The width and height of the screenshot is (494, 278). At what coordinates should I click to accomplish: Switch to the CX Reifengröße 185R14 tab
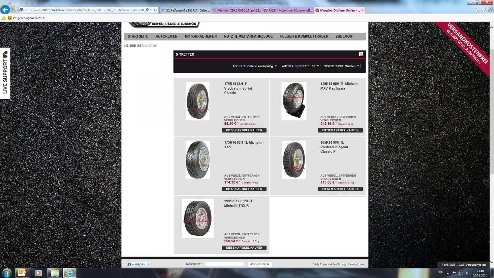point(185,10)
